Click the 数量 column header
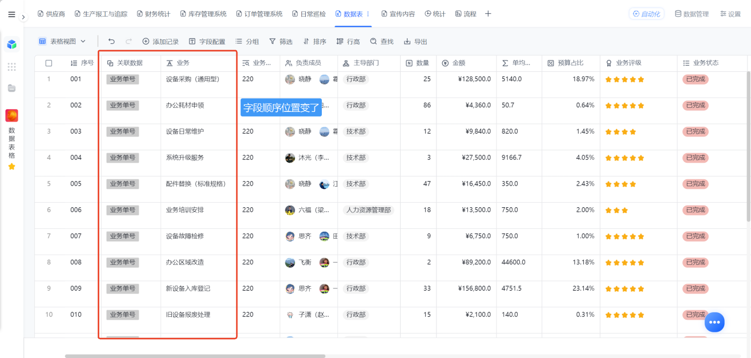Image resolution: width=751 pixels, height=358 pixels. pyautogui.click(x=418, y=63)
